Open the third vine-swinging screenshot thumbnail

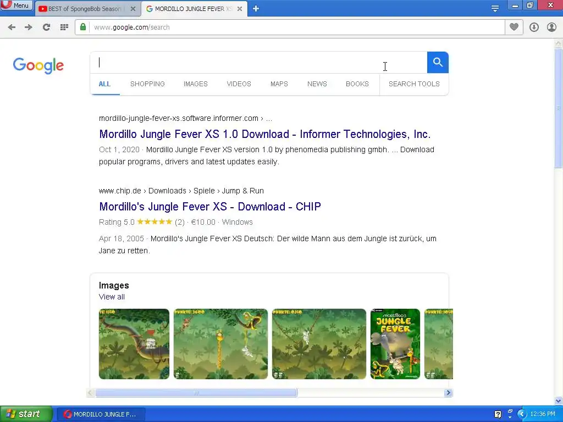click(x=319, y=344)
